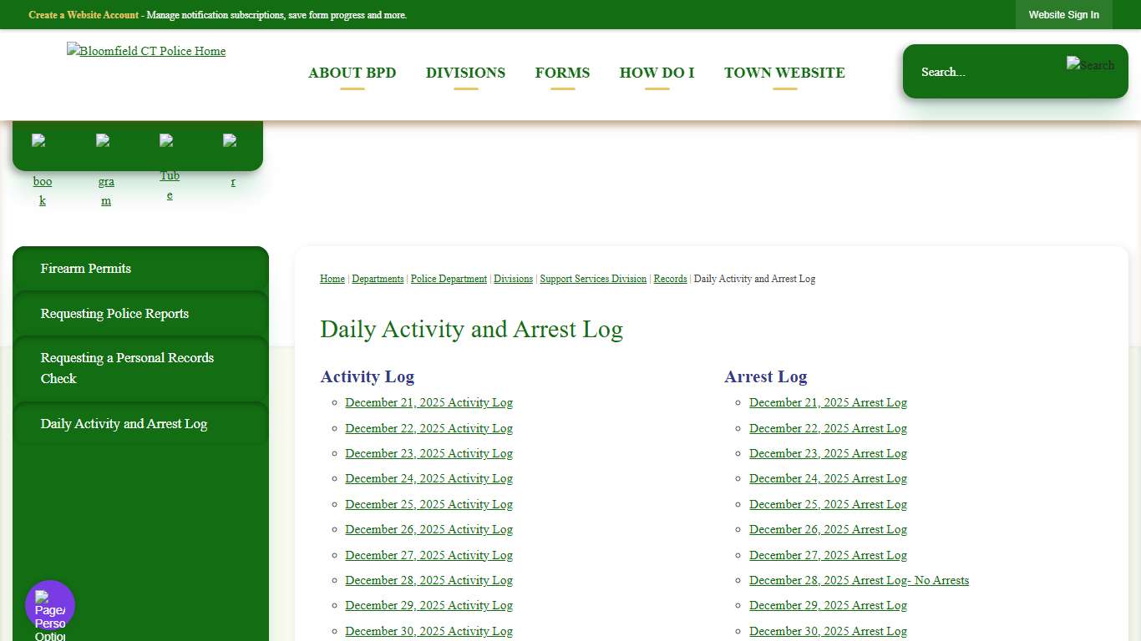Viewport: 1141px width, 641px height.
Task: Click the search magnifier icon
Action: (x=1089, y=64)
